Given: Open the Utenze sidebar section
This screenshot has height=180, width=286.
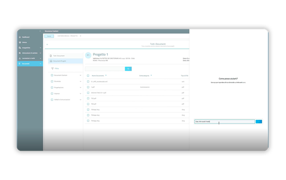Looking at the screenshot, I should (x=24, y=42).
